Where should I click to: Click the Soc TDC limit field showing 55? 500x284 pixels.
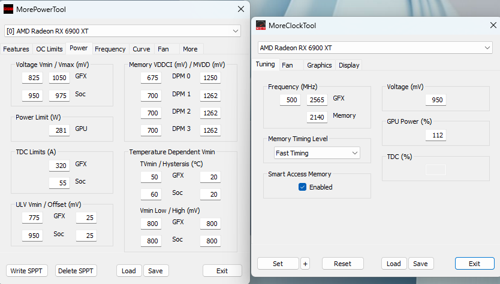coord(59,183)
